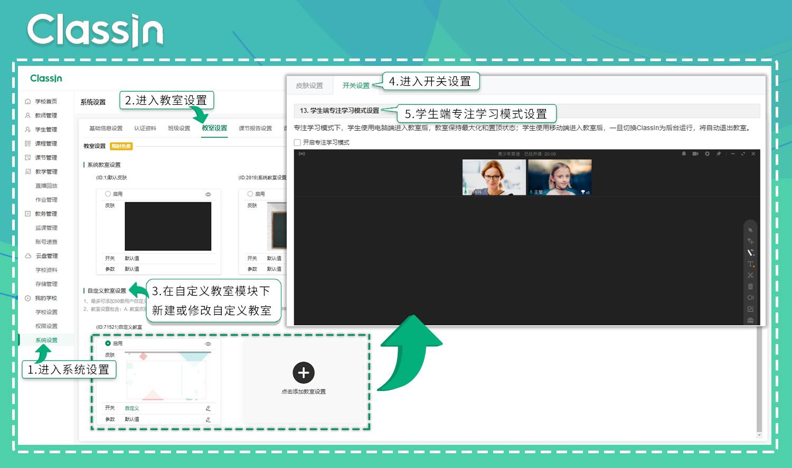Open 学校首页 home icon in sidebar
Screen dimensions: 792x468
(28, 101)
